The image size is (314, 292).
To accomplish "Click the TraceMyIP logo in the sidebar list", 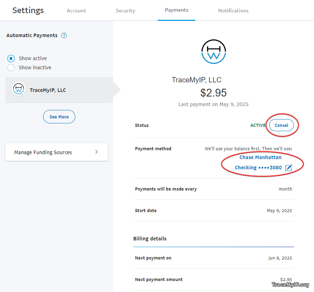I will click(x=18, y=89).
